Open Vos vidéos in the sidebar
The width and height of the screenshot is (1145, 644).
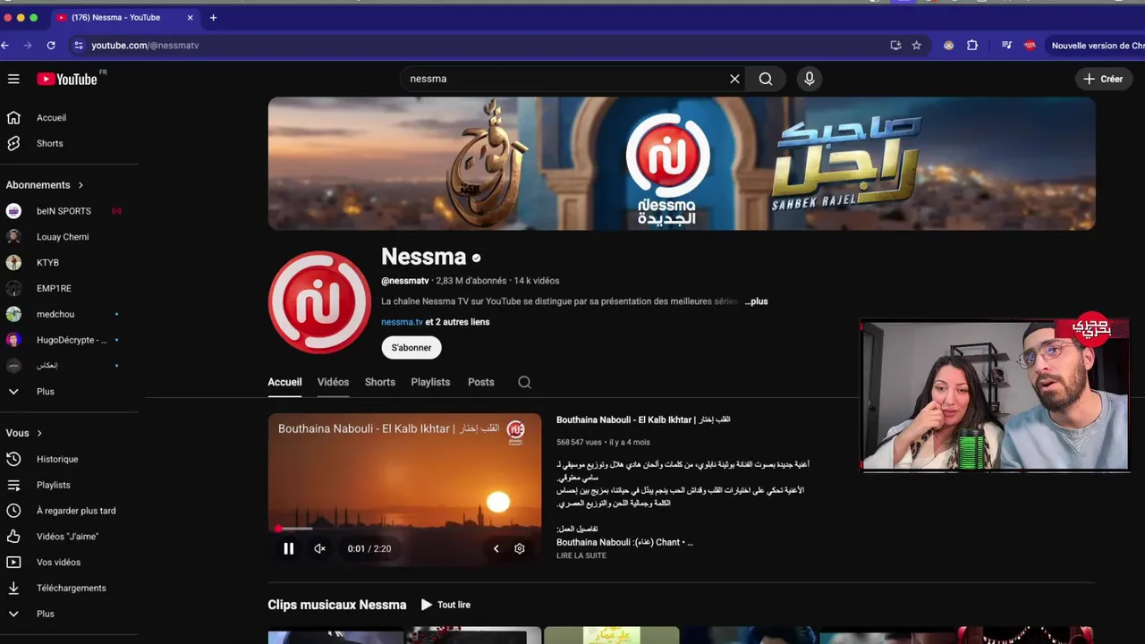coord(58,562)
